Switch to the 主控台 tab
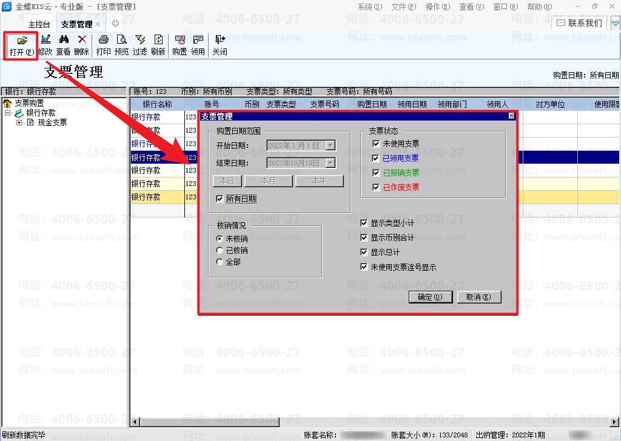This screenshot has height=441, width=621. [39, 24]
